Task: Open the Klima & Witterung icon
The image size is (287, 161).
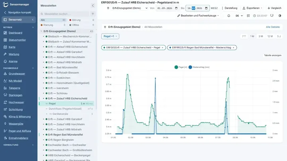Action: point(5,116)
